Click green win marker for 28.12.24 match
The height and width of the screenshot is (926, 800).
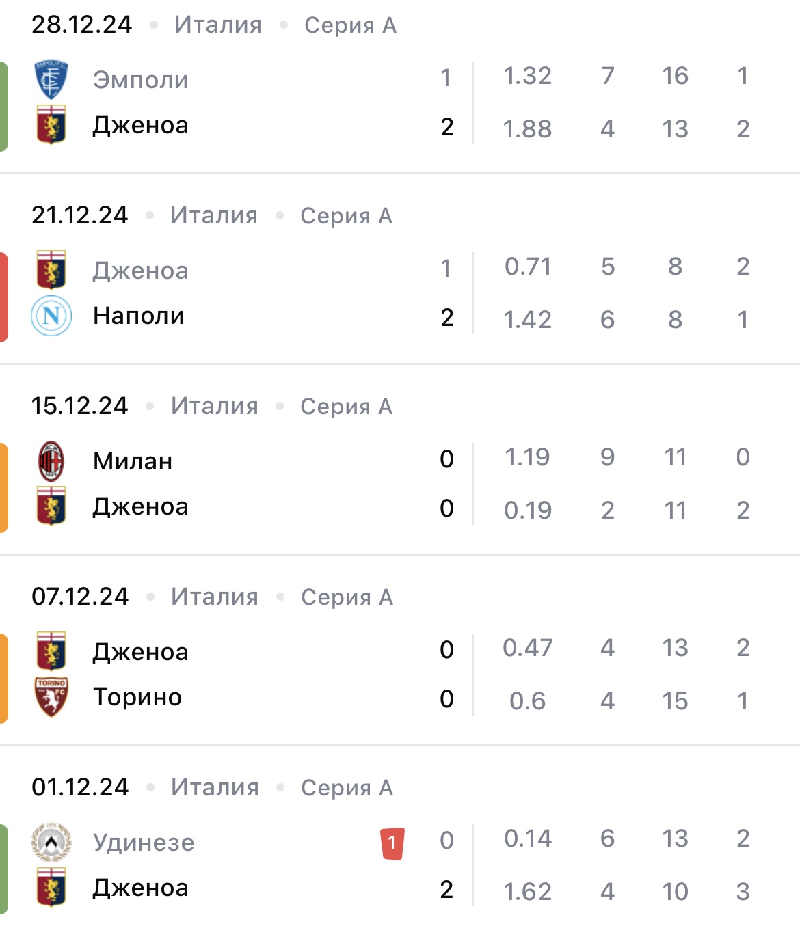(4, 106)
